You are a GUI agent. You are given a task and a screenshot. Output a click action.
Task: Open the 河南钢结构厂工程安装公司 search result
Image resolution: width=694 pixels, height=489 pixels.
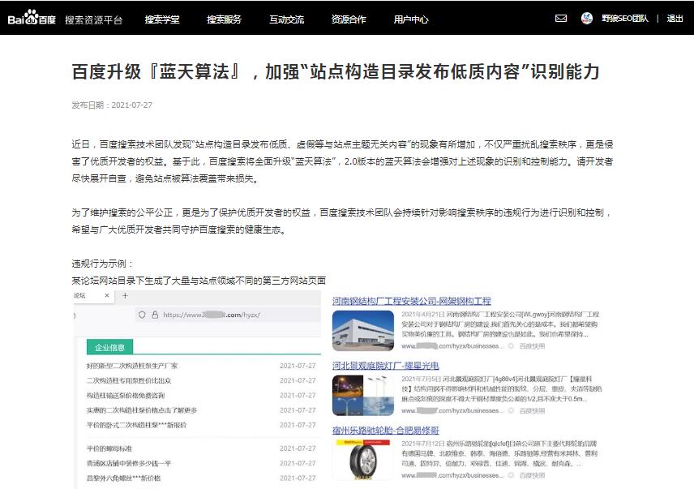click(411, 301)
